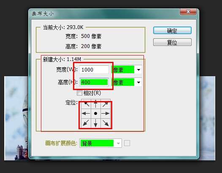Focus the 宽度(W) field showing 1000

[94, 69]
